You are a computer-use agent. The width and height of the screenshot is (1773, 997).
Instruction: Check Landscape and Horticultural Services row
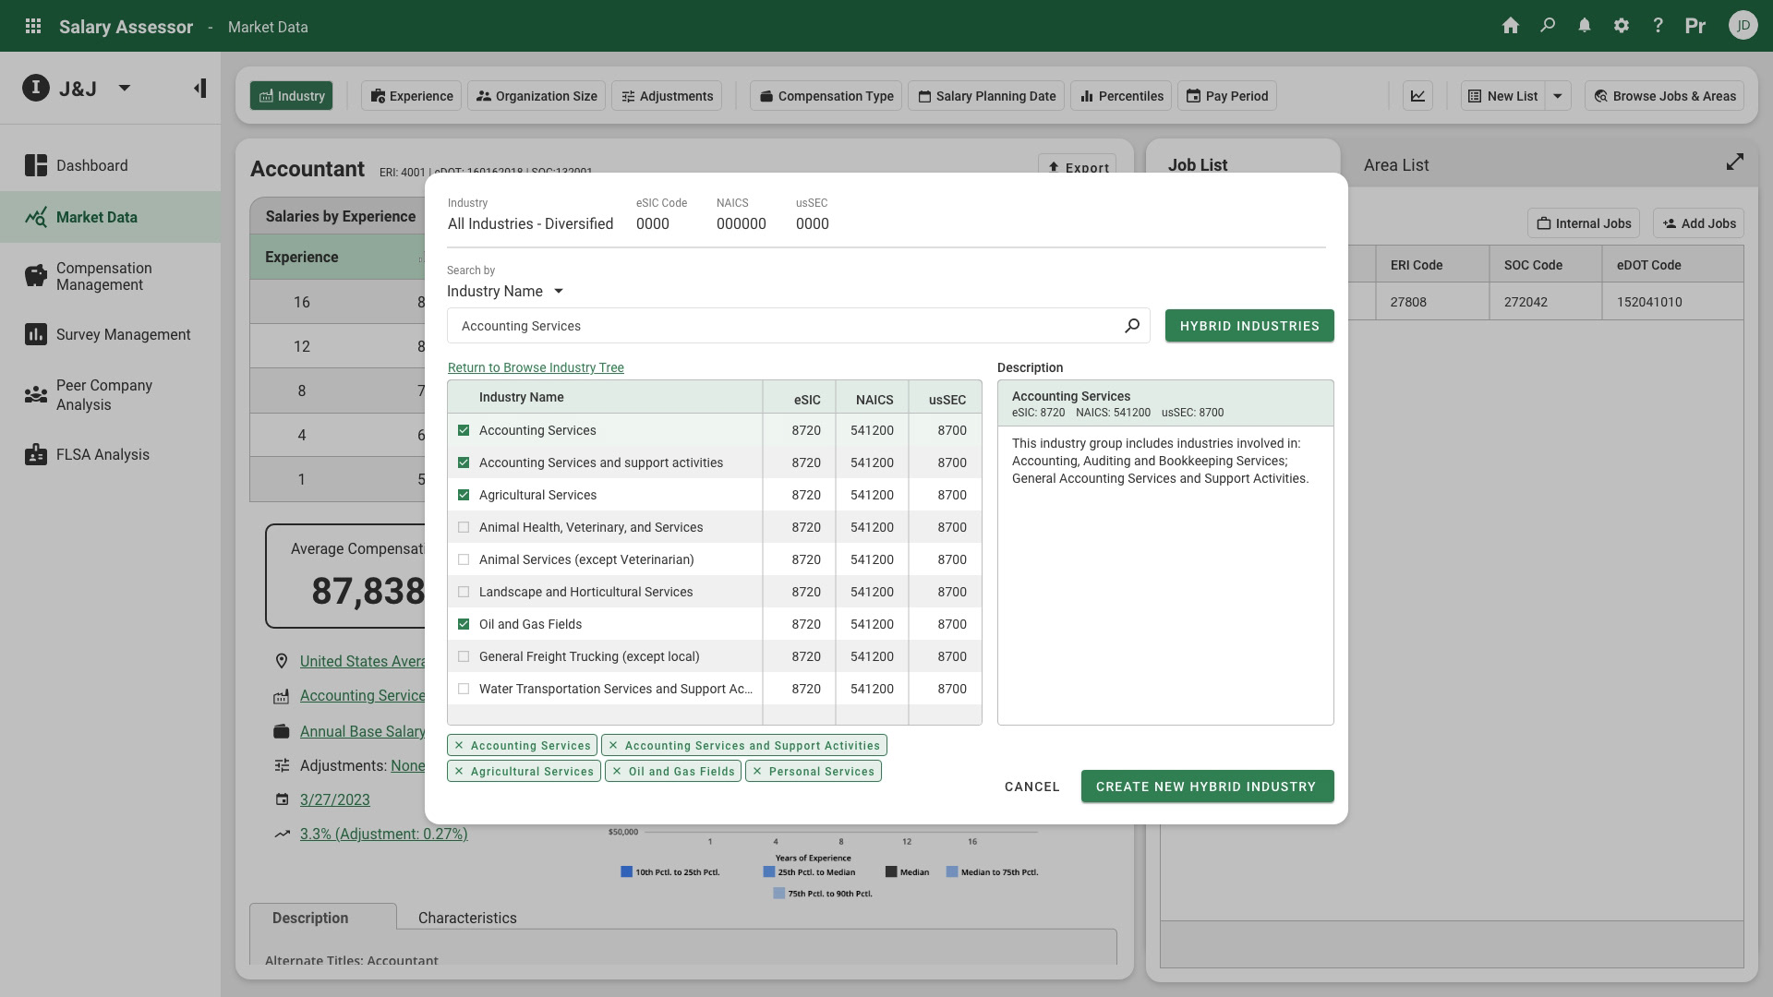coord(464,592)
